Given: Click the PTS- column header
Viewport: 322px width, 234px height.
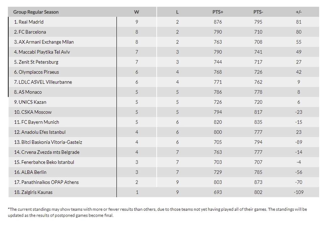Looking at the screenshot, I should click(x=258, y=12).
